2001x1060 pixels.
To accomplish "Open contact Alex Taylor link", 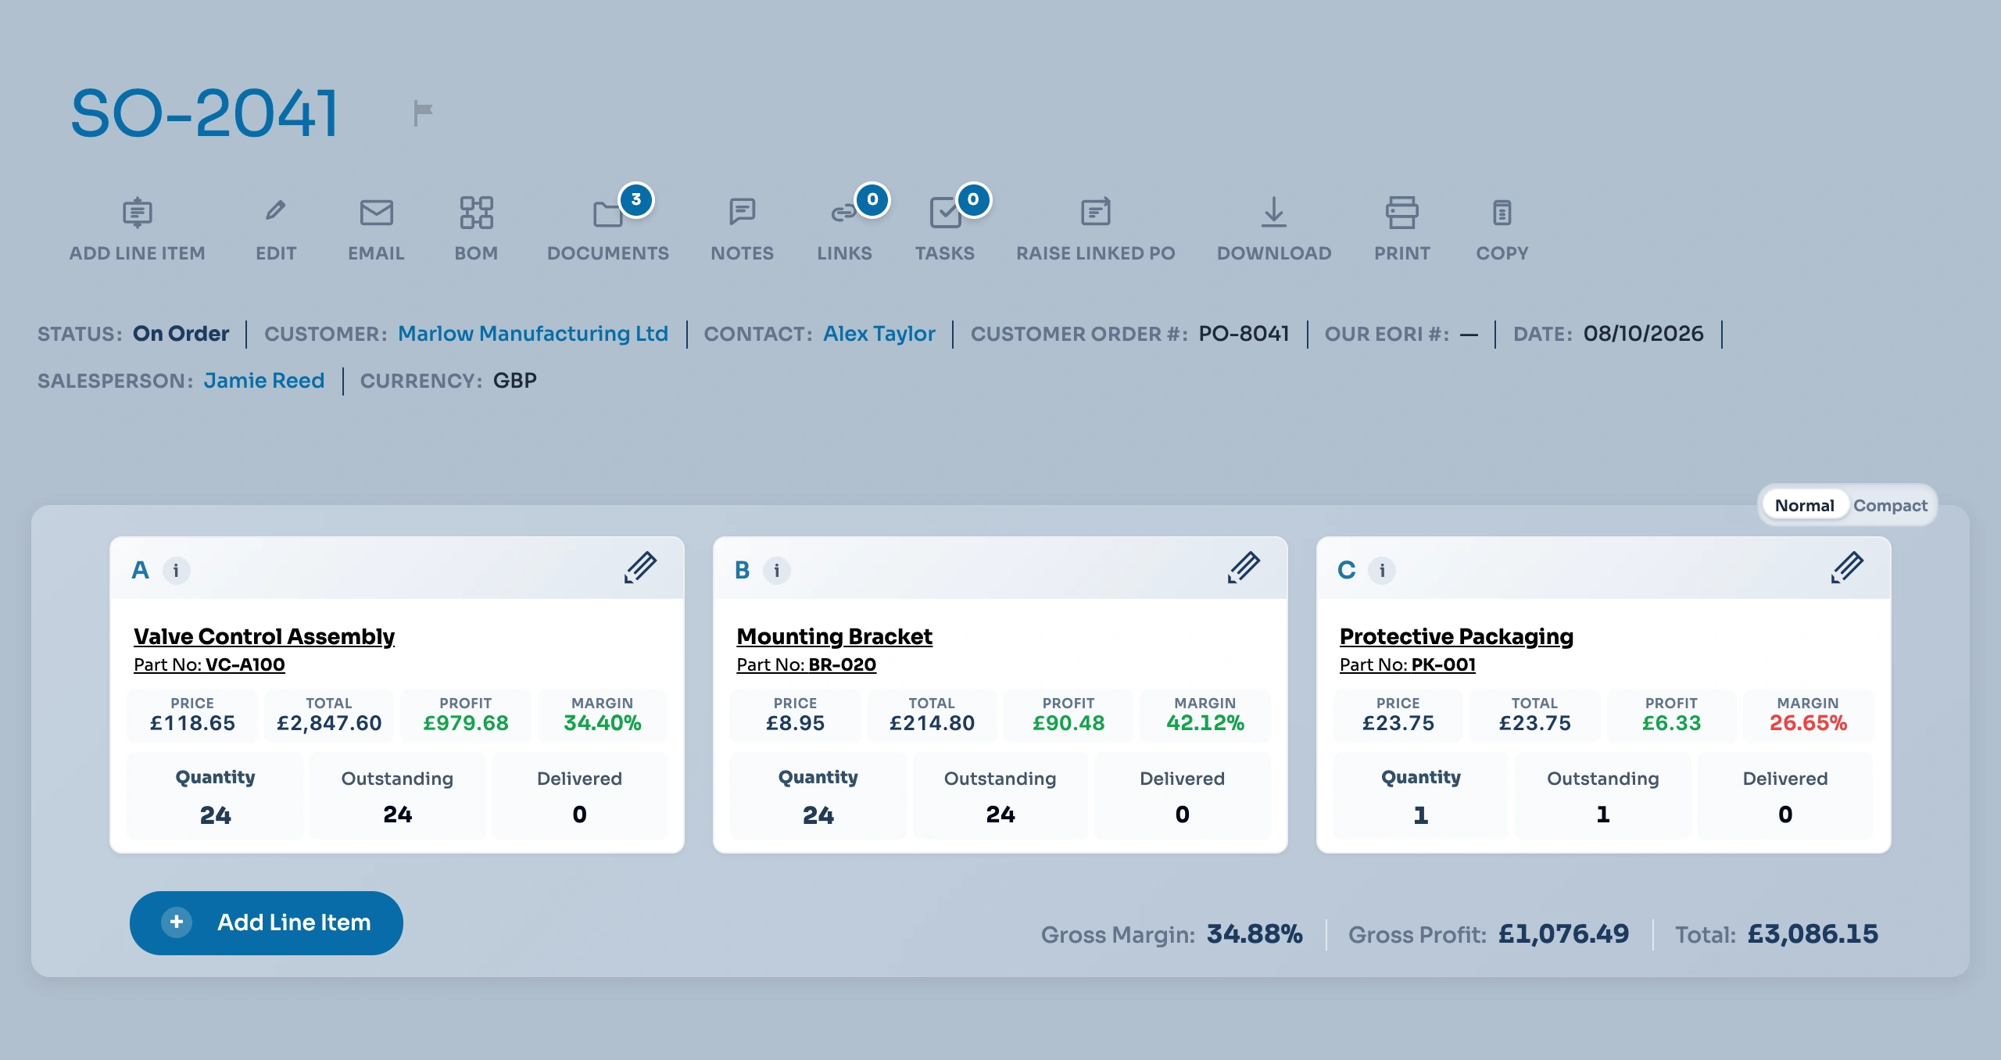I will 879,334.
